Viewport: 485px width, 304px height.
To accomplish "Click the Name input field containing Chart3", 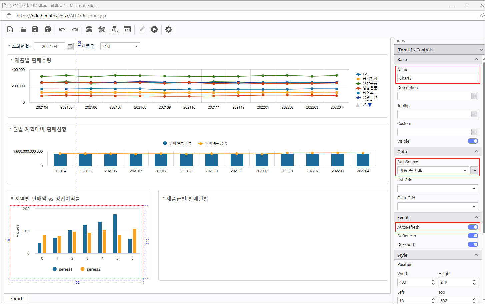I will click(437, 78).
